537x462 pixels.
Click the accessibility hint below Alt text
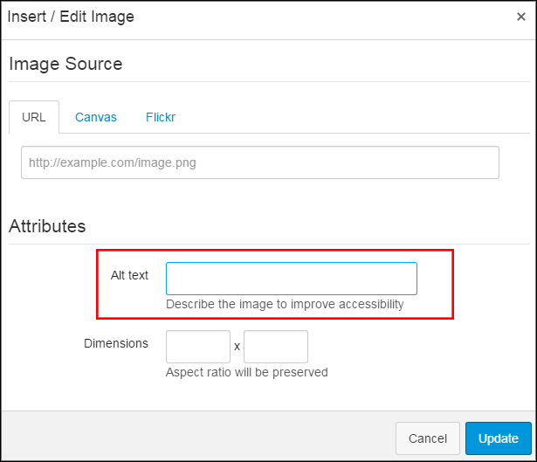(x=285, y=304)
